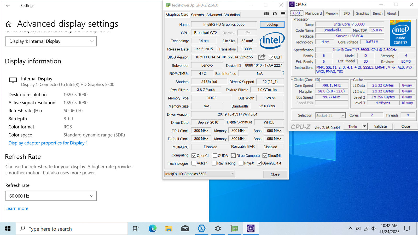
Task: Toggle the UEFI checkbox
Action: click(x=271, y=57)
